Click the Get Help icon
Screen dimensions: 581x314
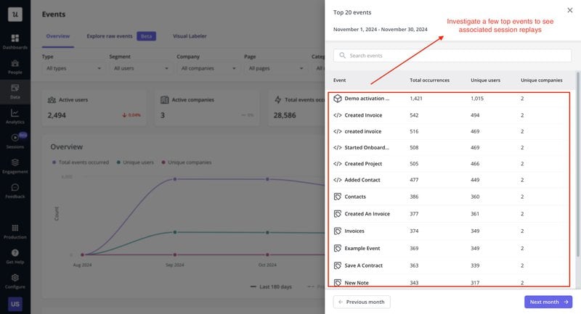[15, 254]
